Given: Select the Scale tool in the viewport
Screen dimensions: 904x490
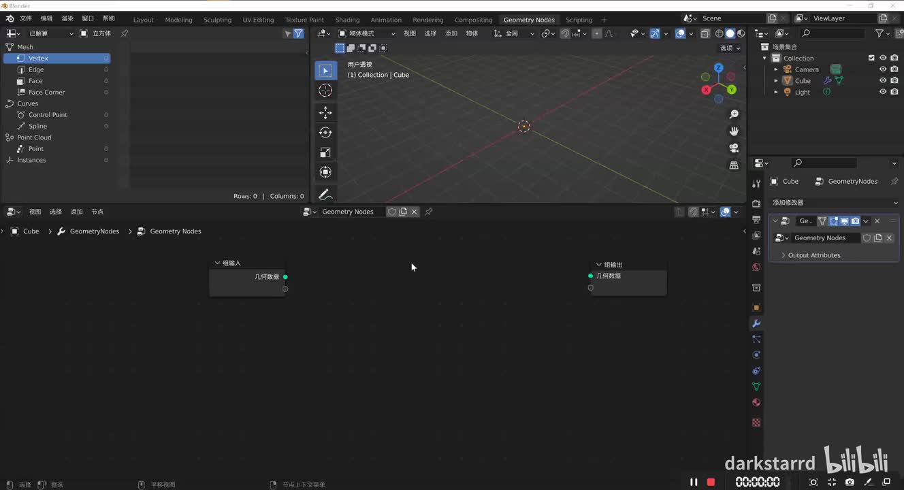Looking at the screenshot, I should (x=325, y=152).
